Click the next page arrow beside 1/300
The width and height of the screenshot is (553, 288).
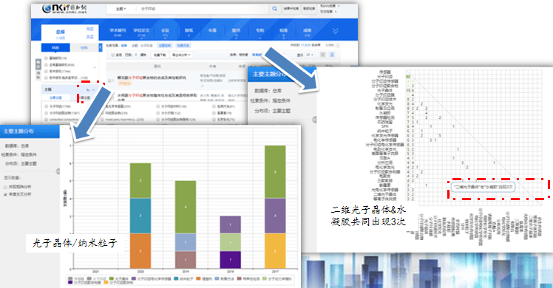point(338,46)
